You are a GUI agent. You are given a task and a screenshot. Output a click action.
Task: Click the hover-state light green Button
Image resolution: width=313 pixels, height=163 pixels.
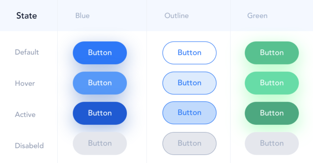pos(272,83)
